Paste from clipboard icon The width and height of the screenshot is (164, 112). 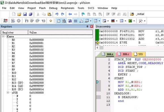coord(49,14)
